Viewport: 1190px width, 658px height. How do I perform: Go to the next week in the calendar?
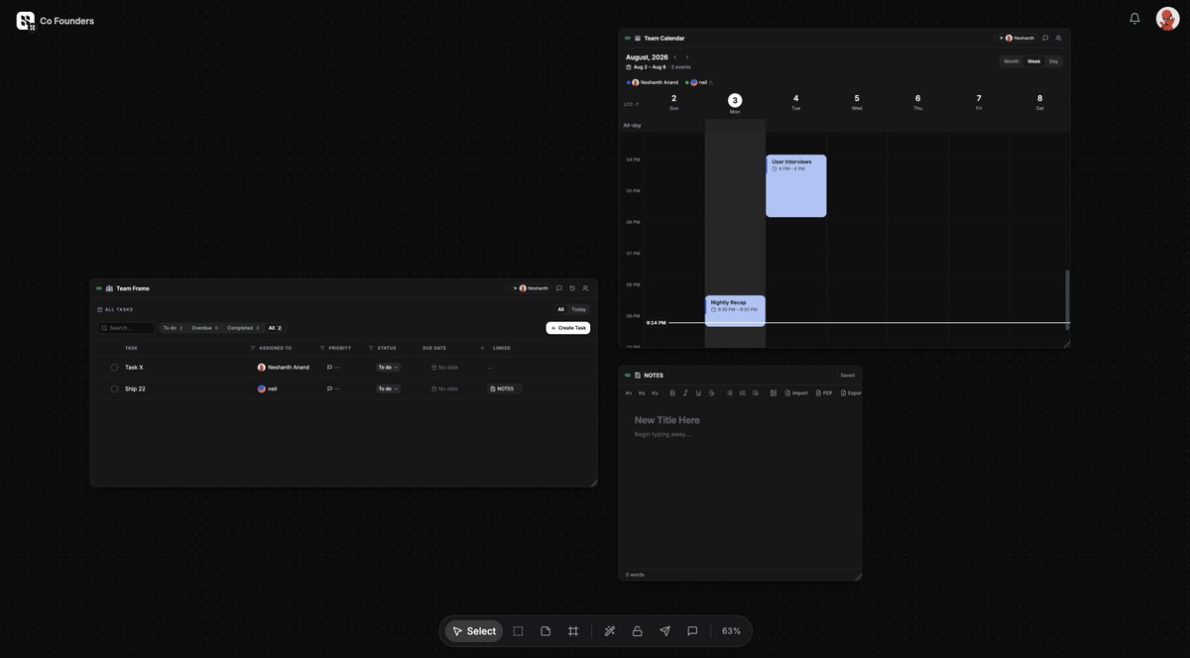click(686, 57)
